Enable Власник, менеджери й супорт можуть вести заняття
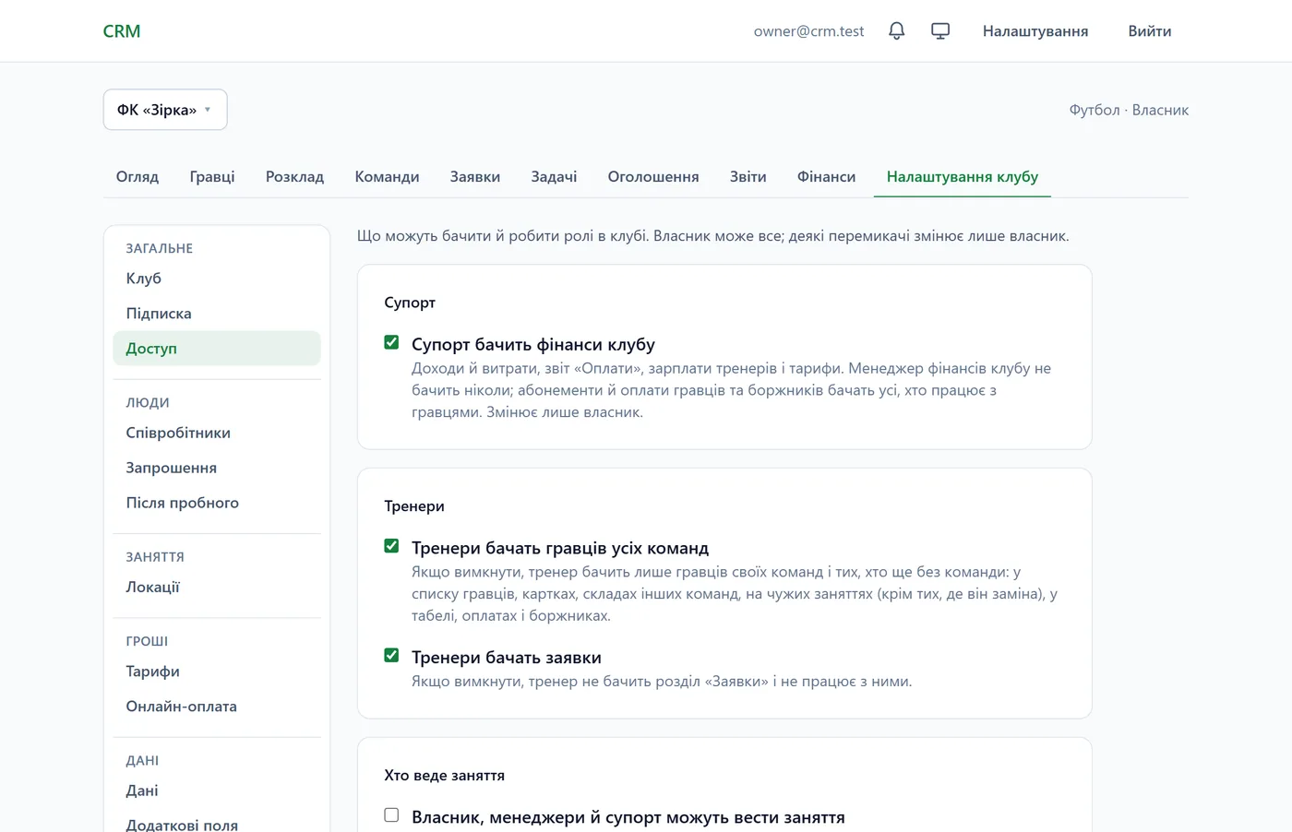This screenshot has width=1292, height=832. pos(391,815)
